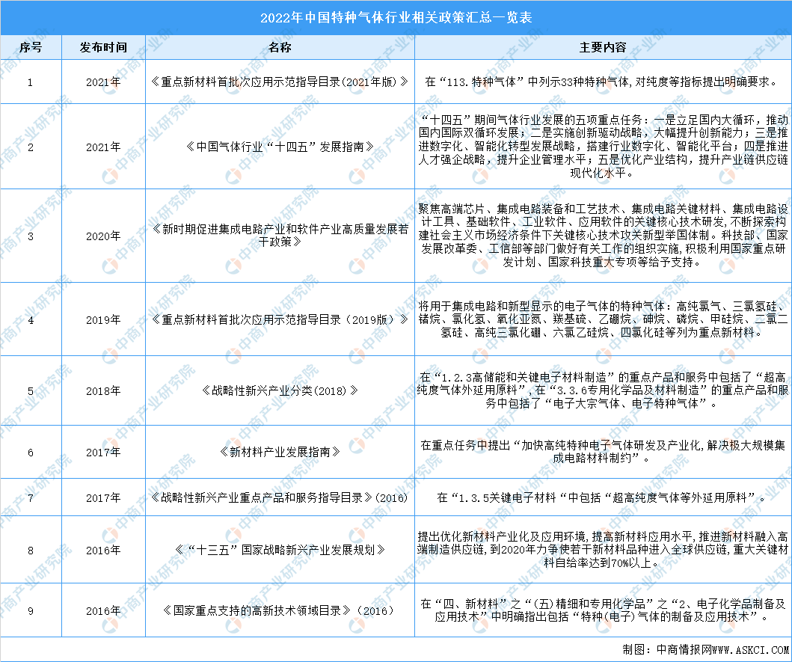Click the "2018年" publish date cell
792x662 pixels.
pyautogui.click(x=102, y=390)
